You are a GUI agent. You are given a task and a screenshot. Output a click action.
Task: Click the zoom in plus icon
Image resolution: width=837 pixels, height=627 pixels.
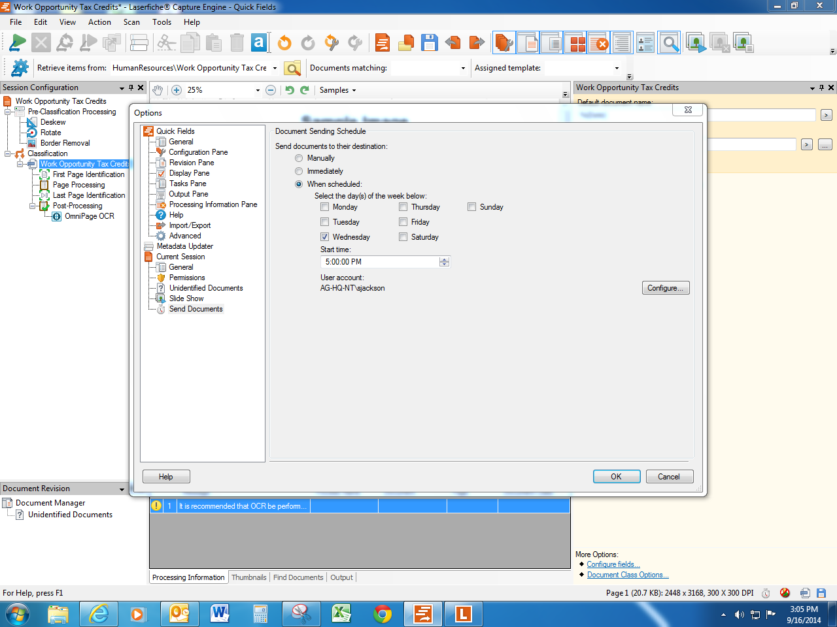click(x=177, y=90)
